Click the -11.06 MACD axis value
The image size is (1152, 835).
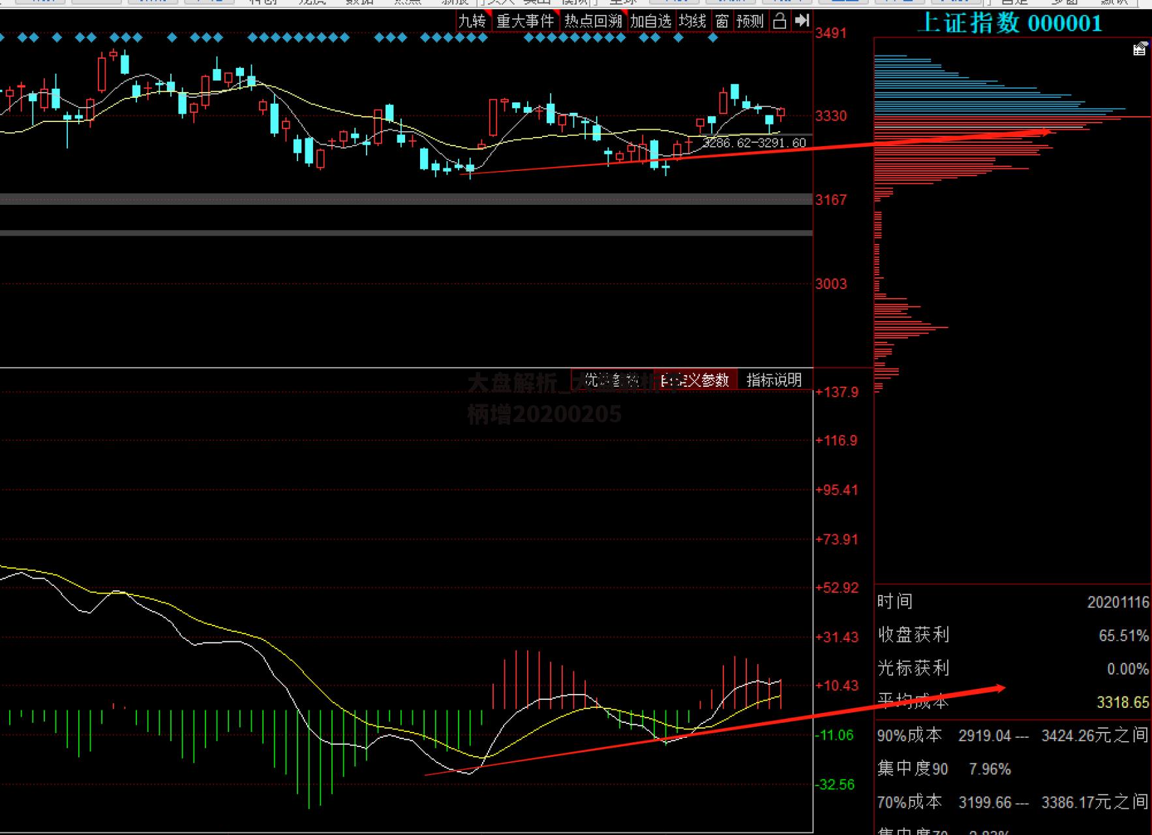[x=834, y=735]
